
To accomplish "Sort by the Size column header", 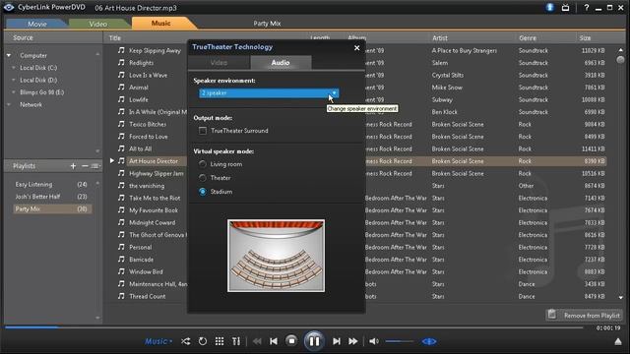I will tap(585, 38).
